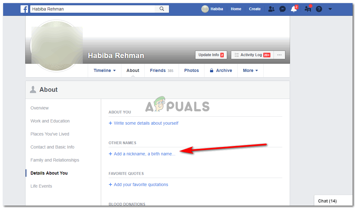Switch to the About tab

133,71
